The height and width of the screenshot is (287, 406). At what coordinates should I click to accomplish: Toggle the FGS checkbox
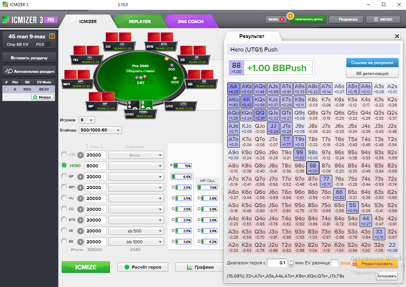(49, 44)
